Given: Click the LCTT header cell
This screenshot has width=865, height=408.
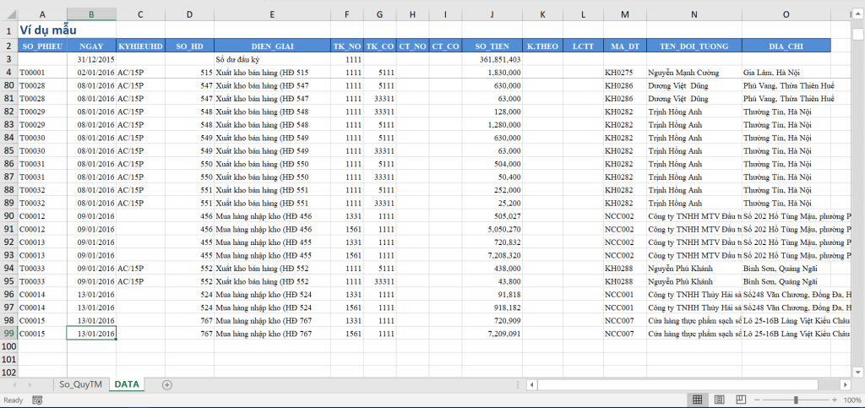Looking at the screenshot, I should click(x=583, y=46).
